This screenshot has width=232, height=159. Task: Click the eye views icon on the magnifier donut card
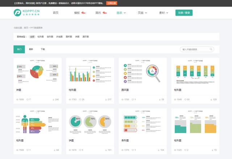[123, 99]
